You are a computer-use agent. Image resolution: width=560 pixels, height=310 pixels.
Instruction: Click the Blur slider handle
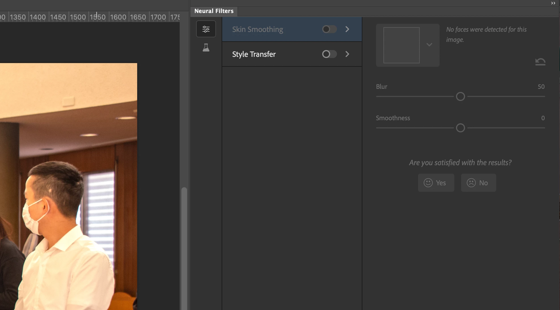coord(461,96)
